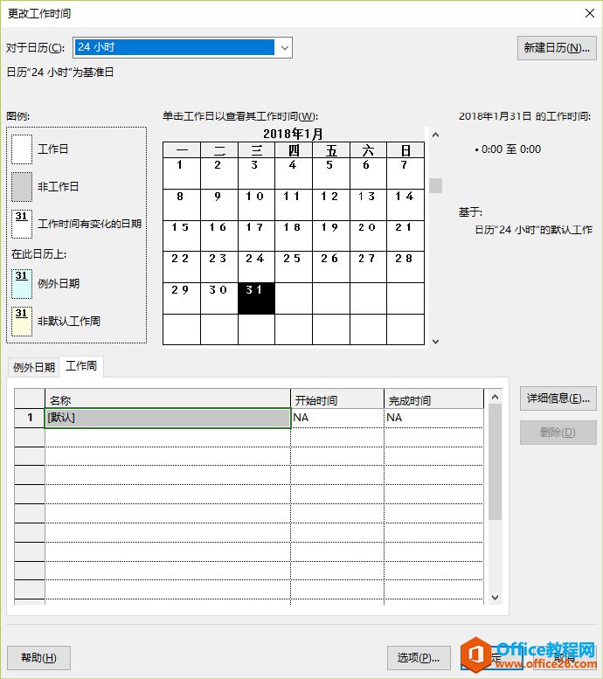Screen dimensions: 603x679
Task: Select the [默认] work week name cell
Action: point(168,419)
